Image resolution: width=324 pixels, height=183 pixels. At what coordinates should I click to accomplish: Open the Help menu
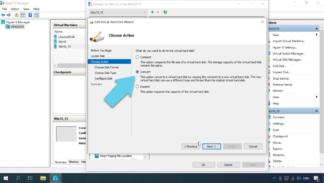36,9
